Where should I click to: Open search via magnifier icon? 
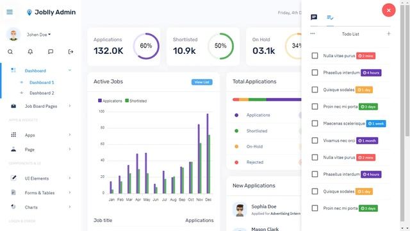(x=10, y=52)
